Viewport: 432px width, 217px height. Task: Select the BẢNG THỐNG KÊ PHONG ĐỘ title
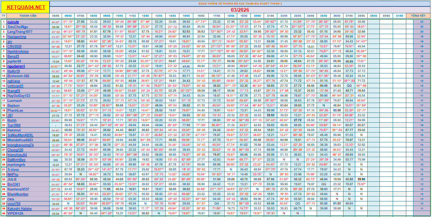[240, 3]
